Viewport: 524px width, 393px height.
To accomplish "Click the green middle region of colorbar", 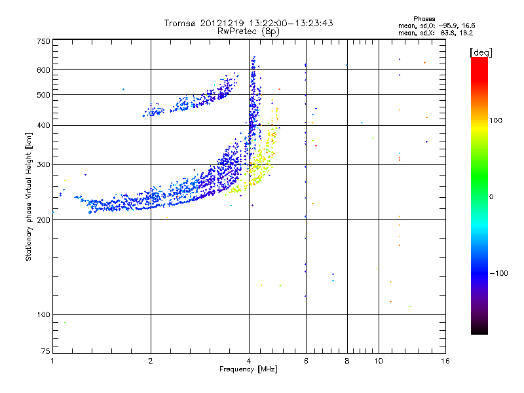I will 479,177.
